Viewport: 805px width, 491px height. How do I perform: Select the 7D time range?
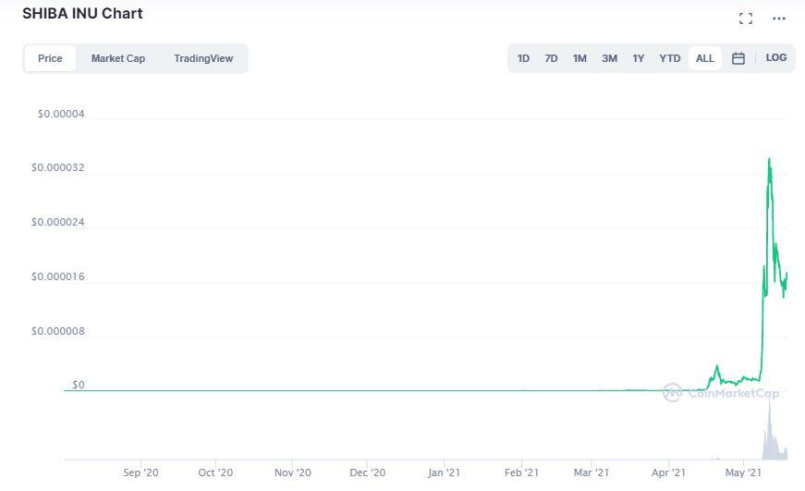(x=551, y=58)
